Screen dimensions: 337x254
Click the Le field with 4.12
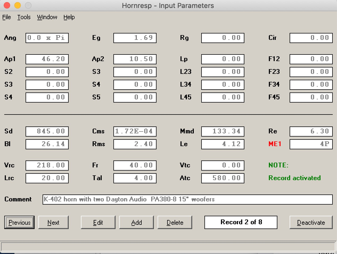tap(223, 144)
